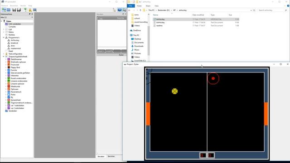290x163 pixels.
Task: Click the DataStreamer app icon
Action: click(9, 59)
